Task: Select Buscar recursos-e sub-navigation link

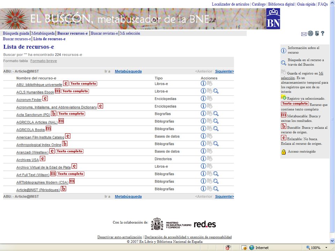Action: pos(17,39)
